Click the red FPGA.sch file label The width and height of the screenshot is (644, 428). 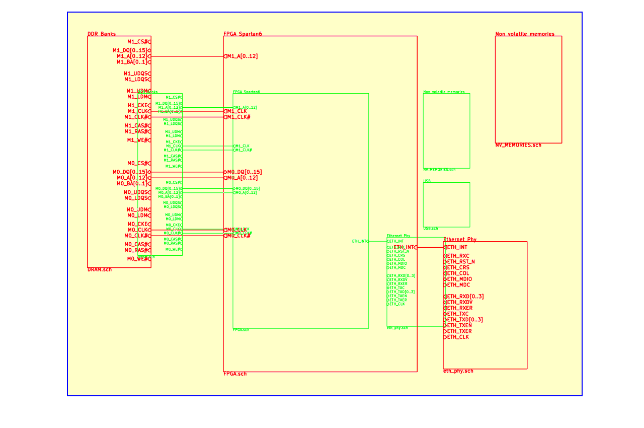[x=235, y=374]
